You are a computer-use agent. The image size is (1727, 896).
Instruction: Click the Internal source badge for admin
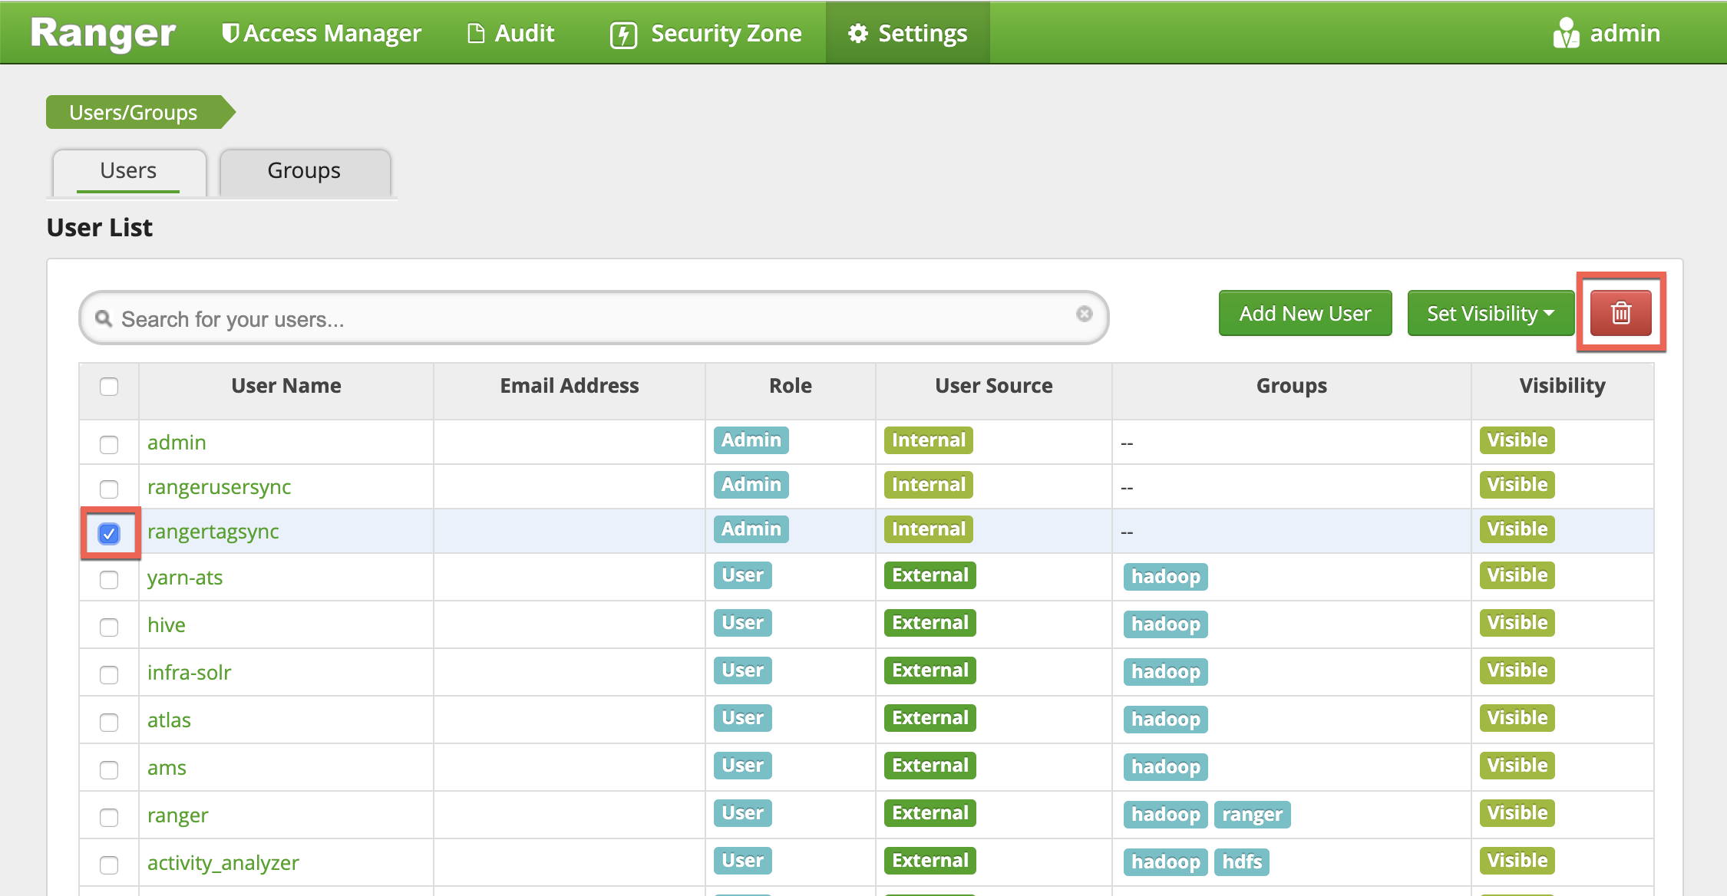[x=929, y=440]
